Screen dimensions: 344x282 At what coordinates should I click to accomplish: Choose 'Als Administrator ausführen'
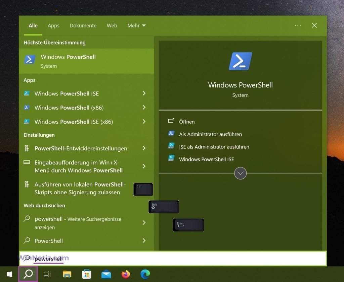pos(210,134)
